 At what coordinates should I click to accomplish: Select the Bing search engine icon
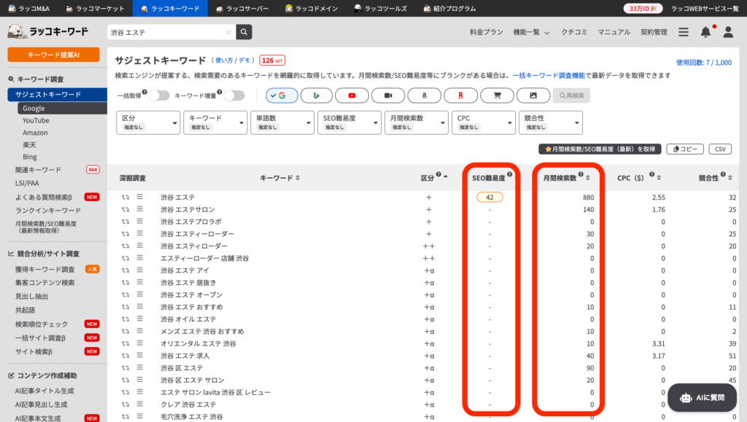tap(317, 95)
